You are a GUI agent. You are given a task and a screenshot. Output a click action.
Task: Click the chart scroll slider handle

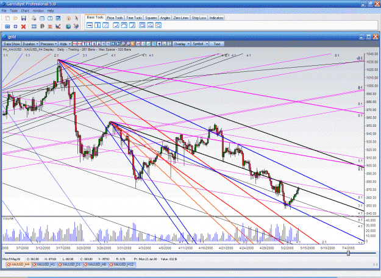tap(348, 253)
